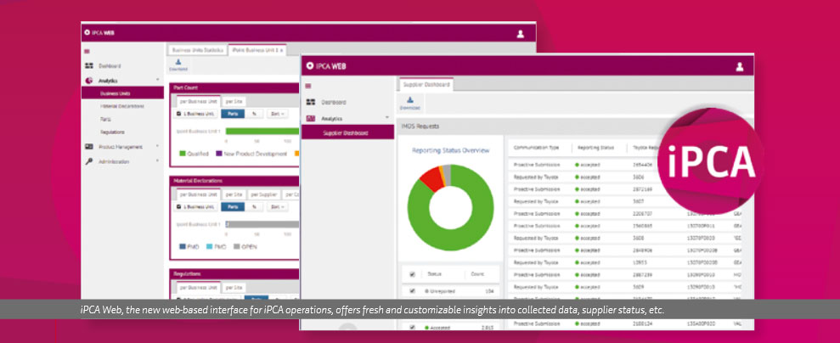The image size is (840, 343).
Task: Click Download icon in back window toolbar
Action: (x=178, y=65)
